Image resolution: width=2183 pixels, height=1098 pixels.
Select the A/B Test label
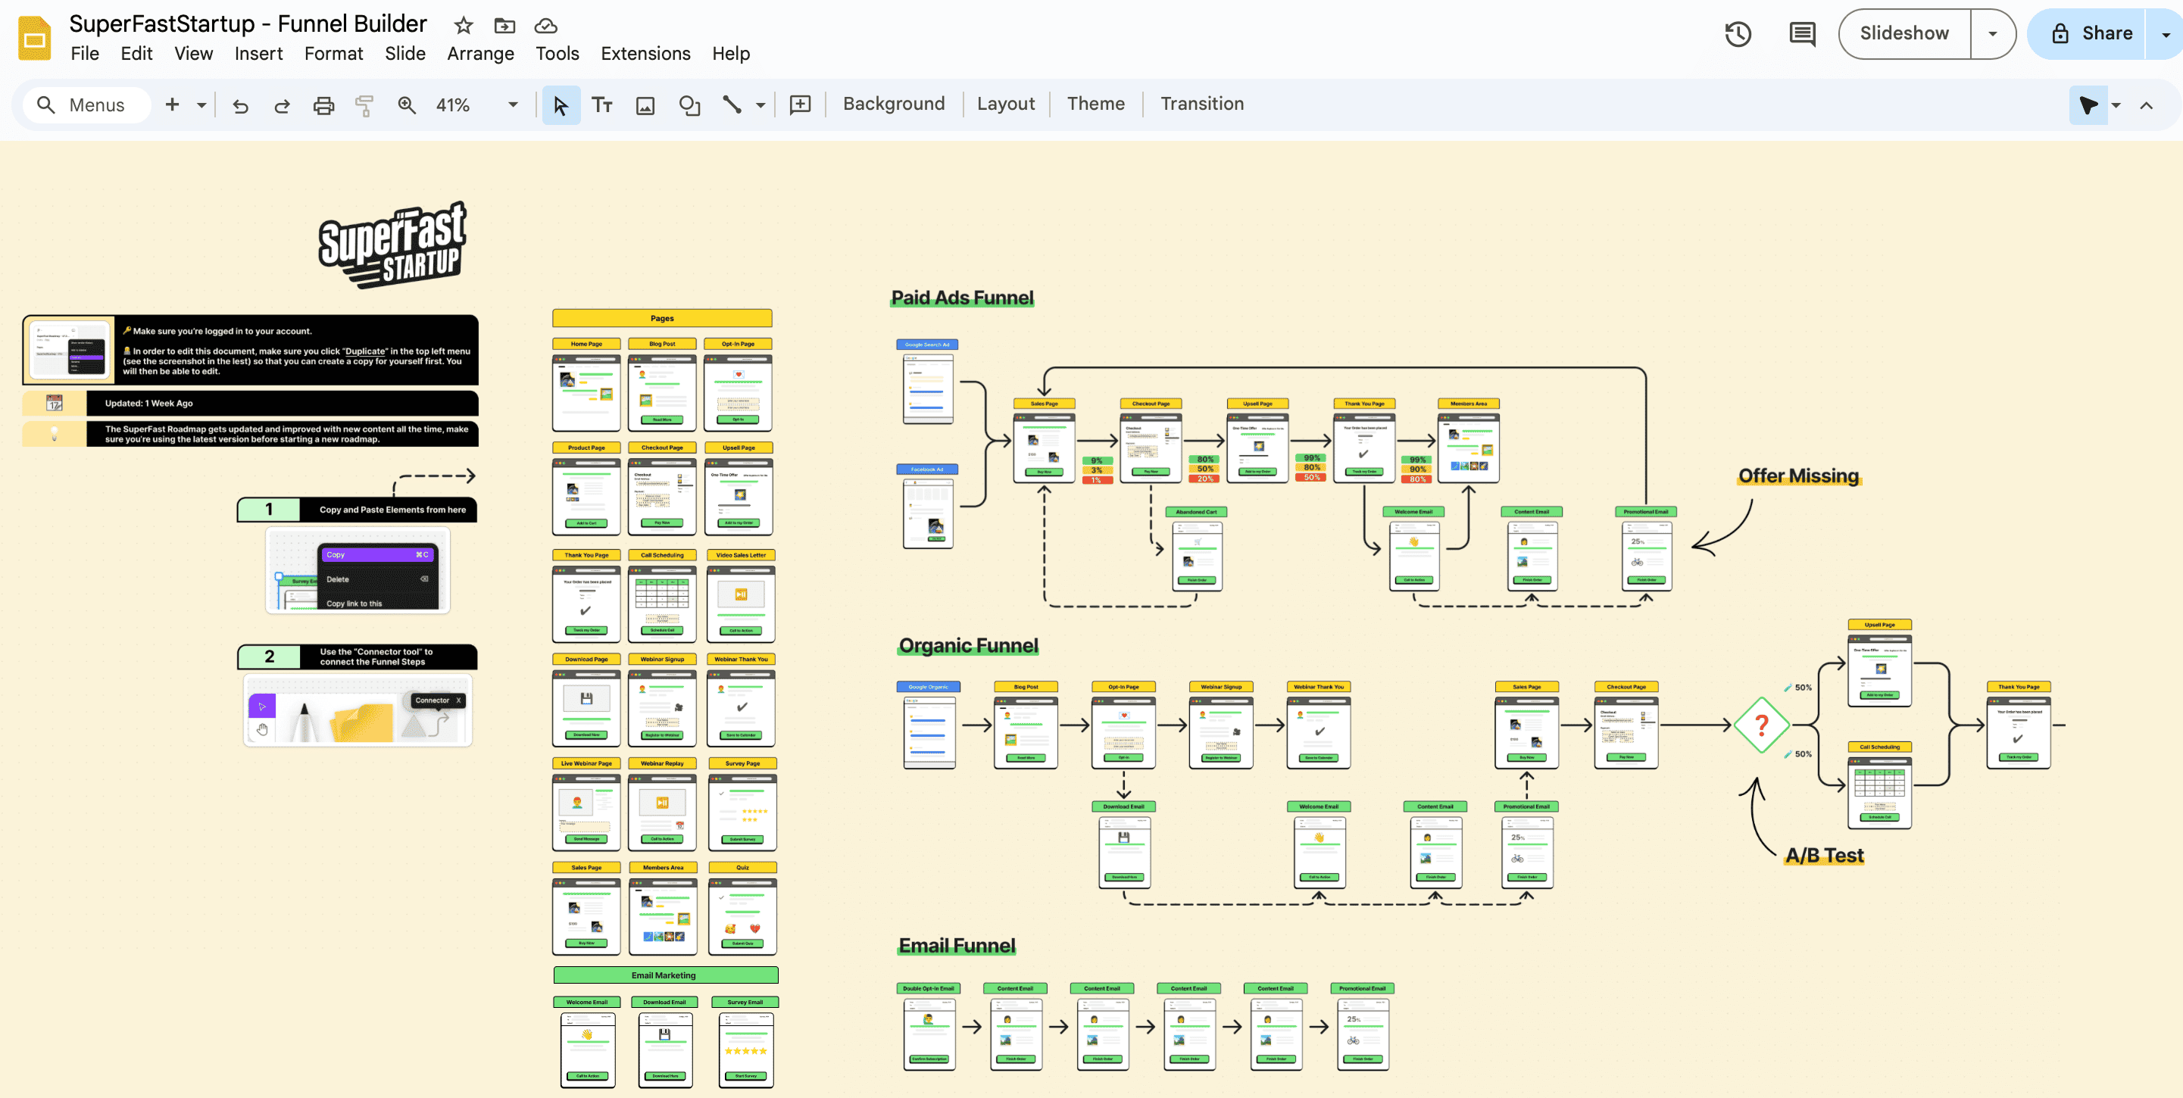[x=1825, y=856]
